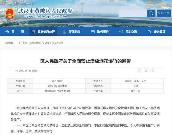Go to 规范性文件 in the breadcrumb
Image resolution: width=172 pixels, height=135 pixels.
(58, 43)
